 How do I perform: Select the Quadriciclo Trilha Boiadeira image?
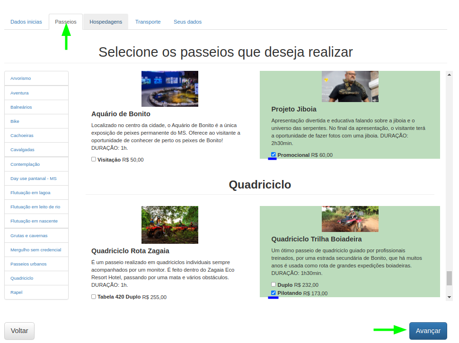point(350,219)
